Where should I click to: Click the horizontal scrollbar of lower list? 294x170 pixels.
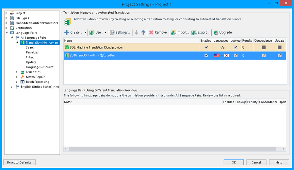(172, 149)
